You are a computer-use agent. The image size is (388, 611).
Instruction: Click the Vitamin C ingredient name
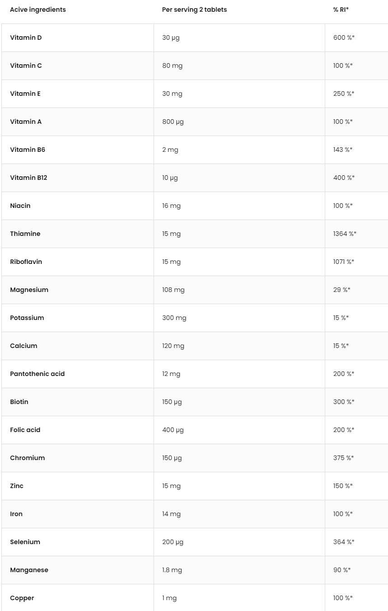click(x=26, y=66)
